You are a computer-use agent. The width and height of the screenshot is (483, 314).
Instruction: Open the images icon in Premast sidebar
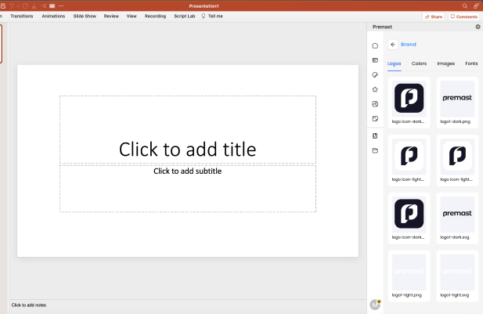[375, 104]
